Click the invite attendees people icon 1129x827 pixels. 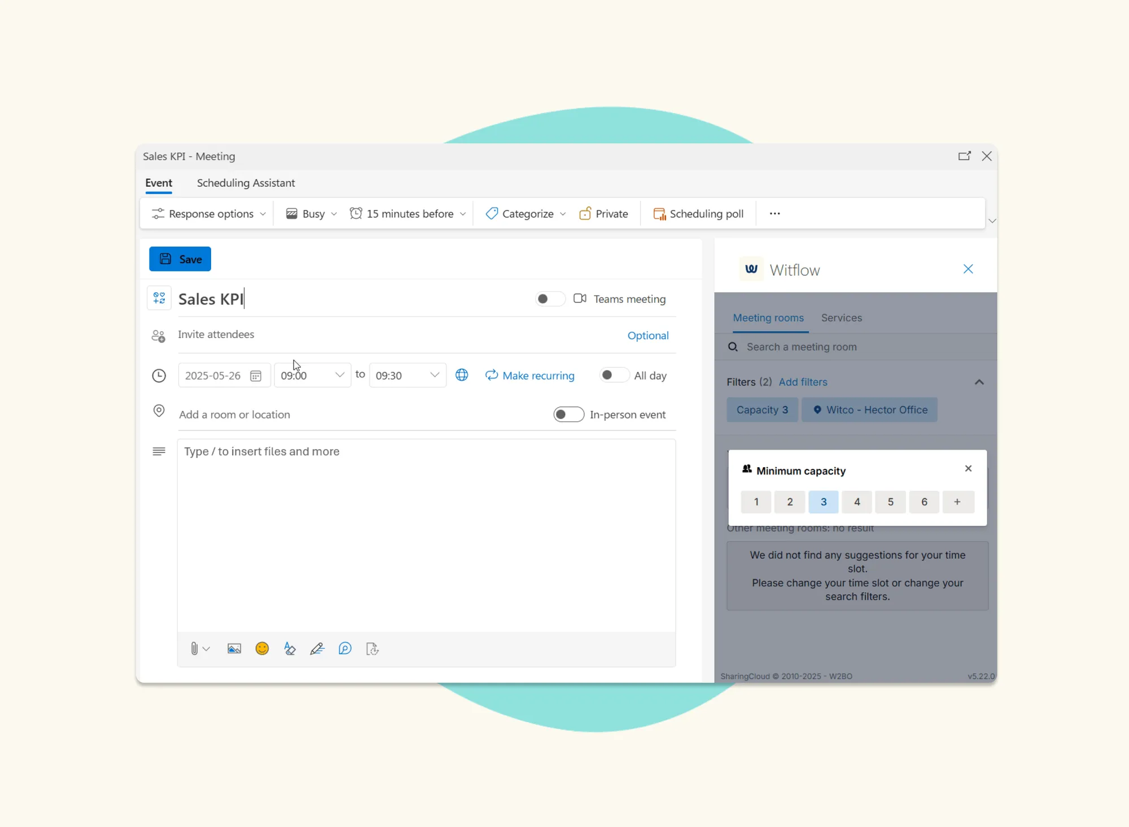click(x=159, y=336)
